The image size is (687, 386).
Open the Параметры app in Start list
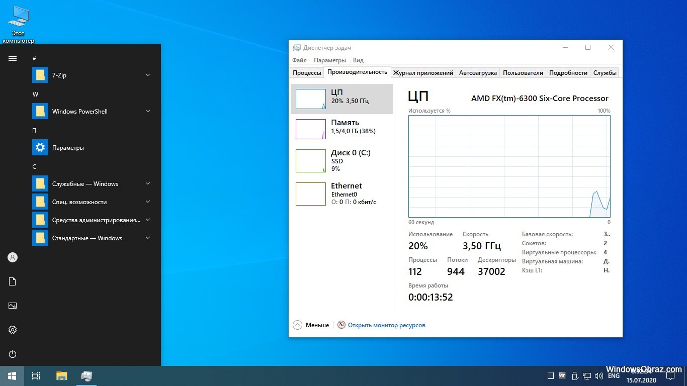click(67, 148)
